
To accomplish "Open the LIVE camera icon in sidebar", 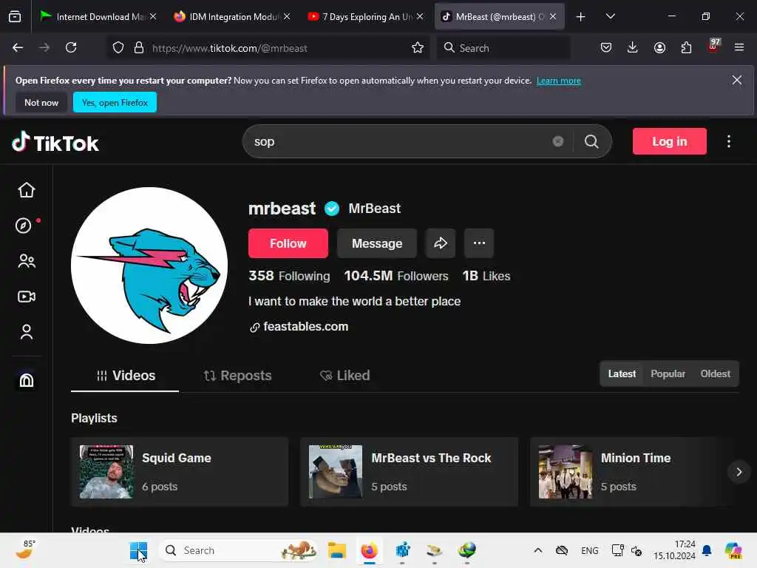I will (26, 297).
